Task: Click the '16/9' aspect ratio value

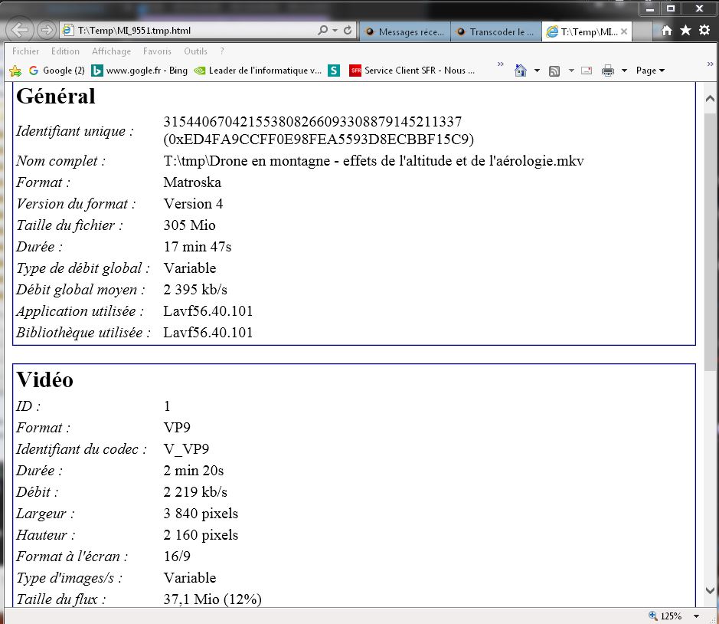Action: 177,556
